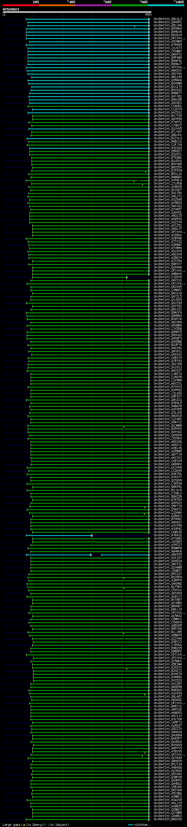Click query end position 496
The width and height of the screenshot is (187, 827).
tap(147, 14)
